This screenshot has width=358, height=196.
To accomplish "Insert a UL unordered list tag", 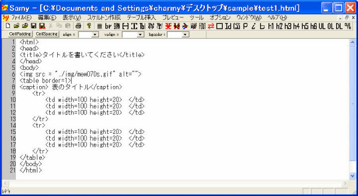I will pos(322,26).
